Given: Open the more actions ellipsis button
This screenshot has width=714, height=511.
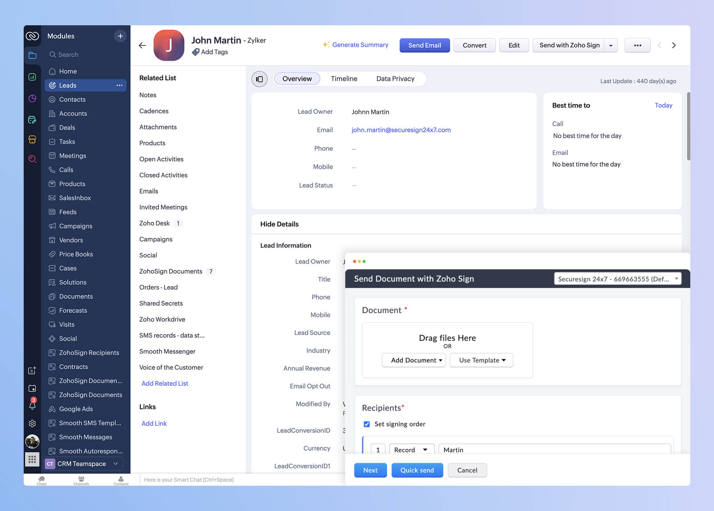Looking at the screenshot, I should coord(637,45).
